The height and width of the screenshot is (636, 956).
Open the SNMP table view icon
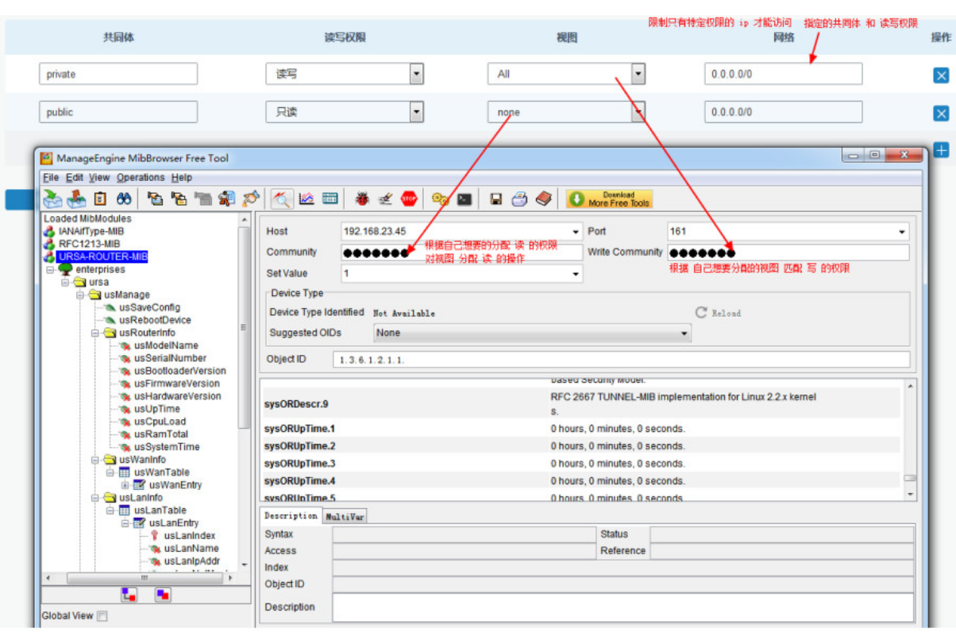click(x=330, y=199)
